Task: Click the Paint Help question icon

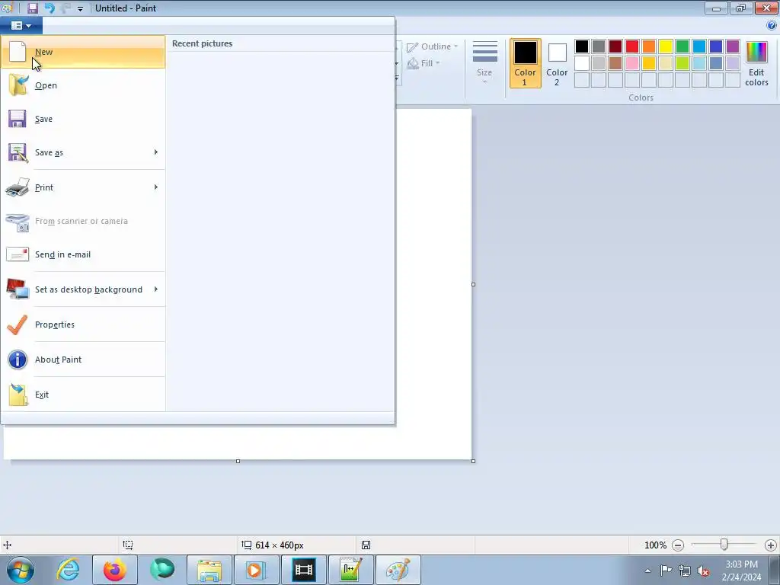Action: click(x=772, y=25)
